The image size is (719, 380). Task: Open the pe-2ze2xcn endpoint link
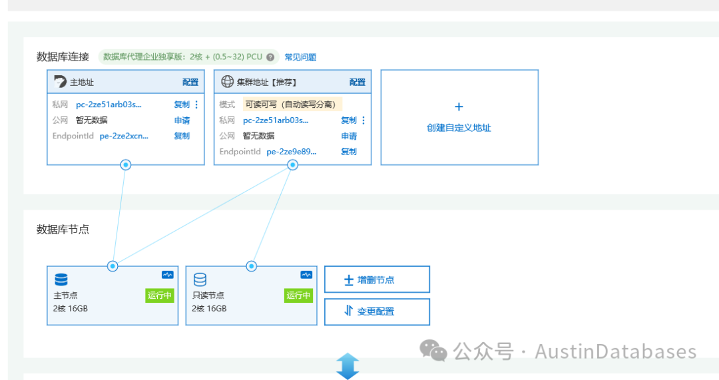[124, 136]
